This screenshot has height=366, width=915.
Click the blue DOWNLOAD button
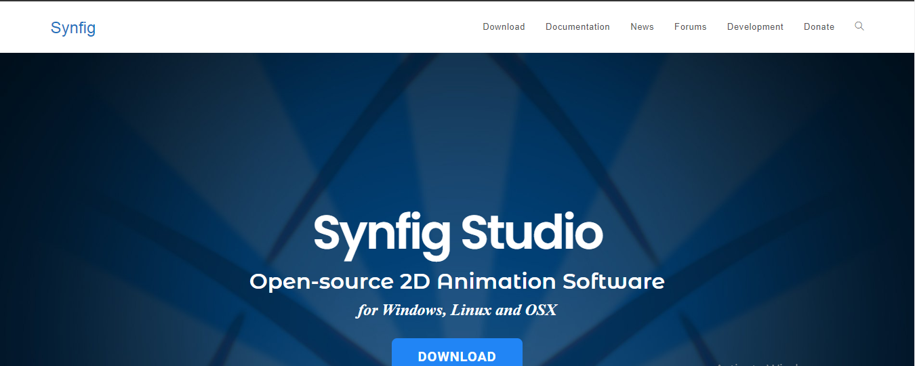coord(457,353)
